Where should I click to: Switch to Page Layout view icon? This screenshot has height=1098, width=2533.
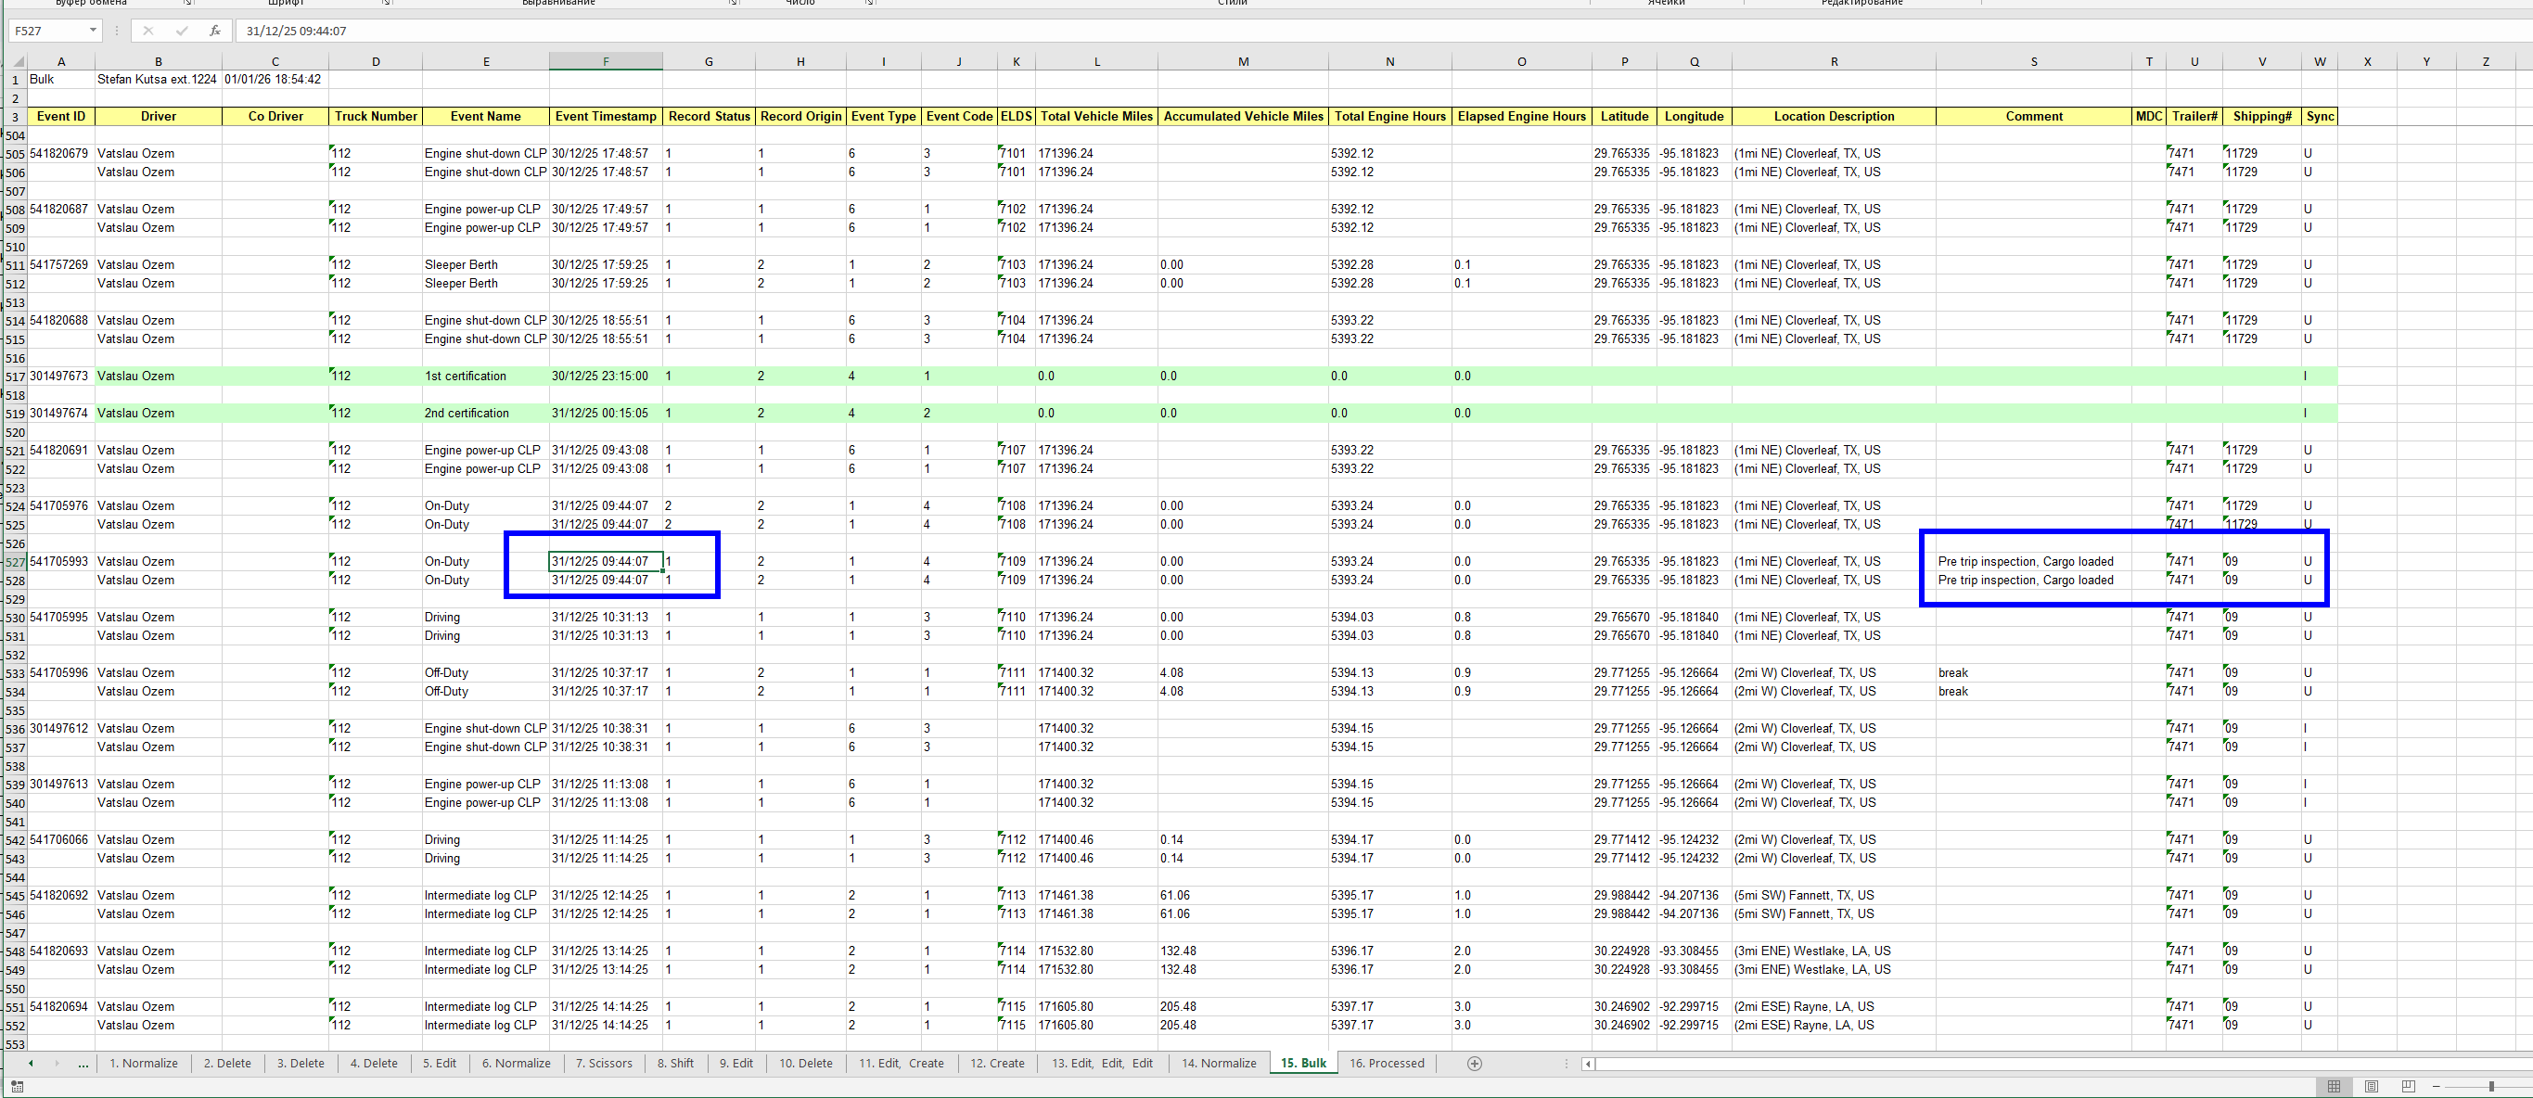[2371, 1086]
